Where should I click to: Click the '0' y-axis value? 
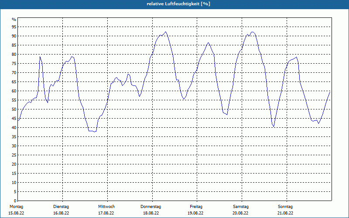(x=15, y=201)
